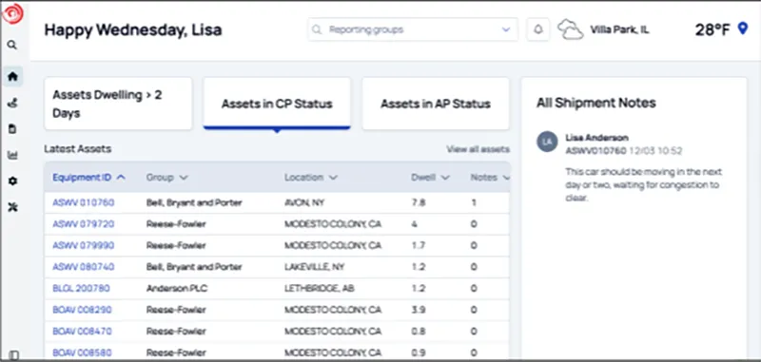Open equipment BOAV 008290

coord(82,310)
